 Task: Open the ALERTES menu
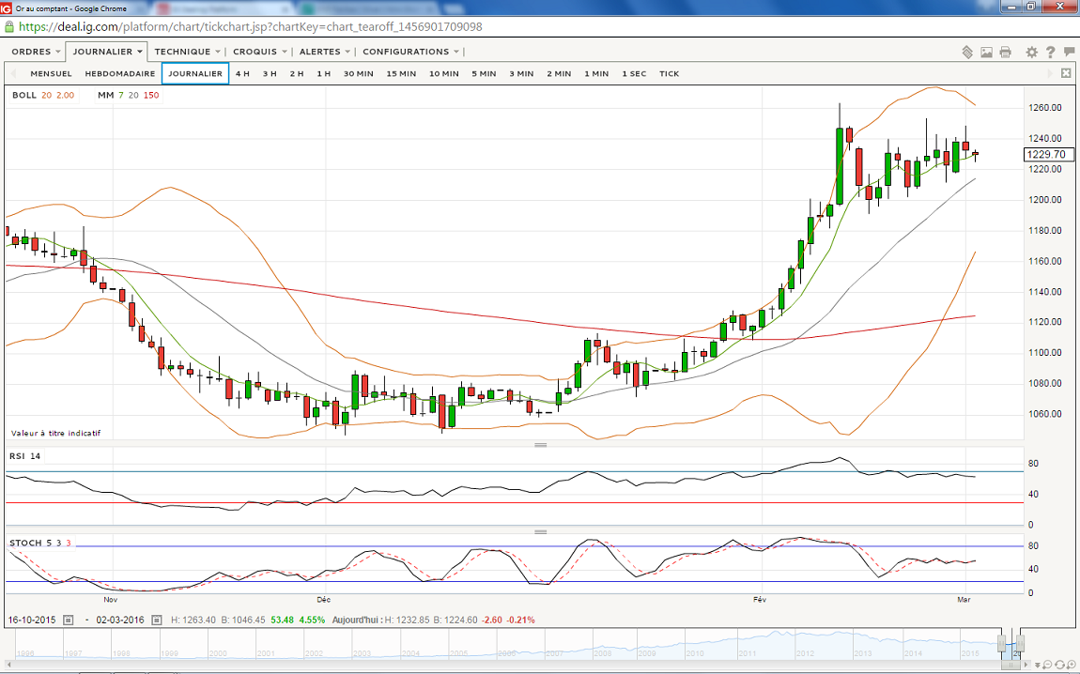coord(325,52)
